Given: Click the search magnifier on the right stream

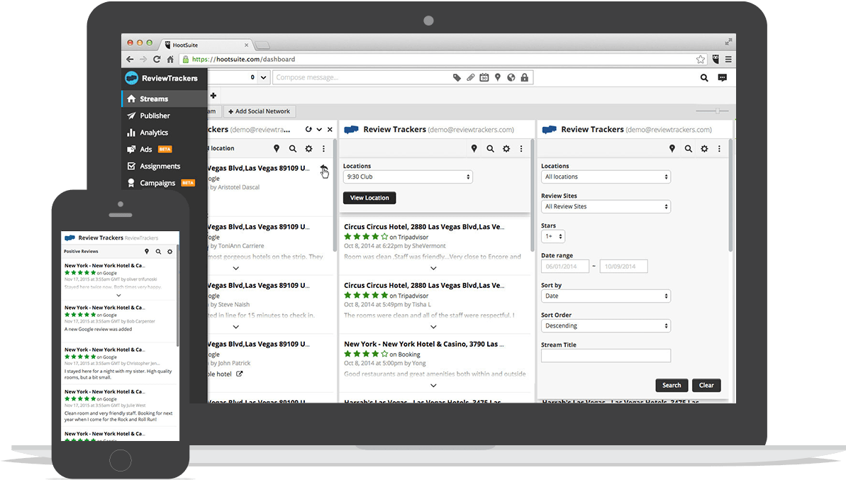Looking at the screenshot, I should [x=688, y=148].
